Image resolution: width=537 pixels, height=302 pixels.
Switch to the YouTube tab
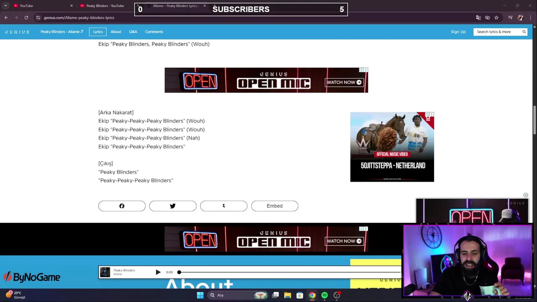click(42, 6)
